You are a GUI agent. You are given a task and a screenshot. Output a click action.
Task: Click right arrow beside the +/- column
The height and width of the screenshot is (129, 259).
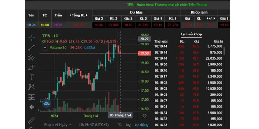[x=214, y=19]
